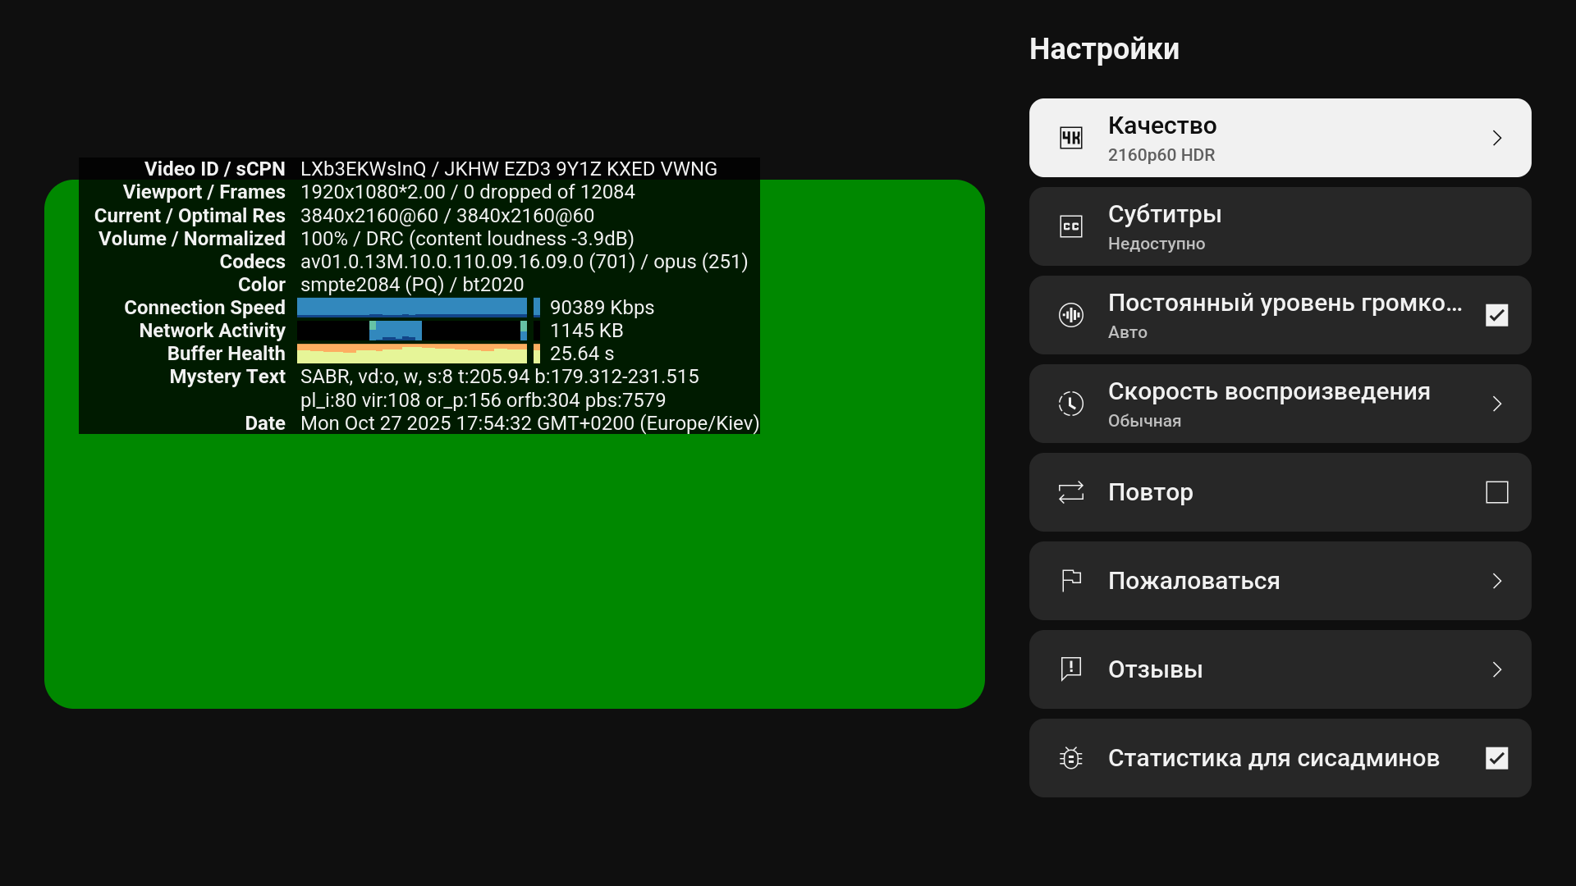Click the stats for nerds bug icon
The image size is (1576, 886).
(1071, 758)
